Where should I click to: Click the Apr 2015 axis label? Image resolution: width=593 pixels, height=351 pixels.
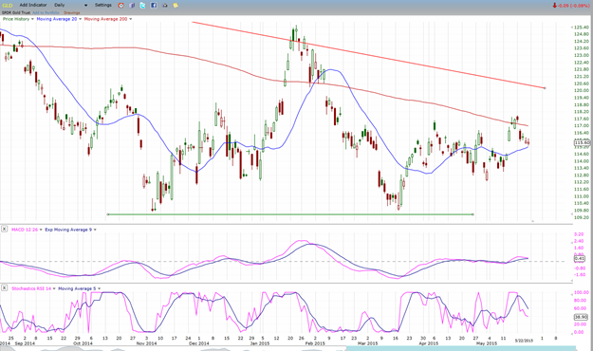429,343
